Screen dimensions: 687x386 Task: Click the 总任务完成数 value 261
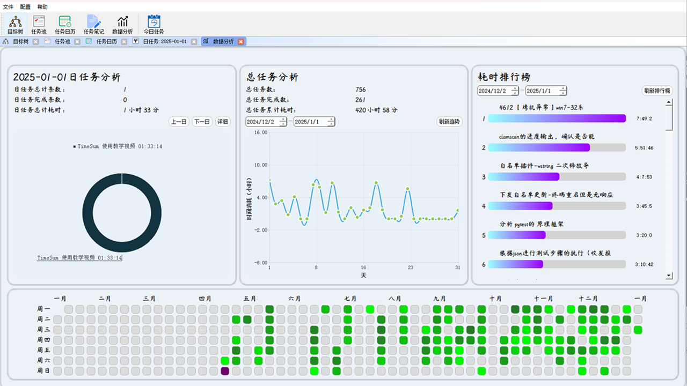click(x=360, y=100)
